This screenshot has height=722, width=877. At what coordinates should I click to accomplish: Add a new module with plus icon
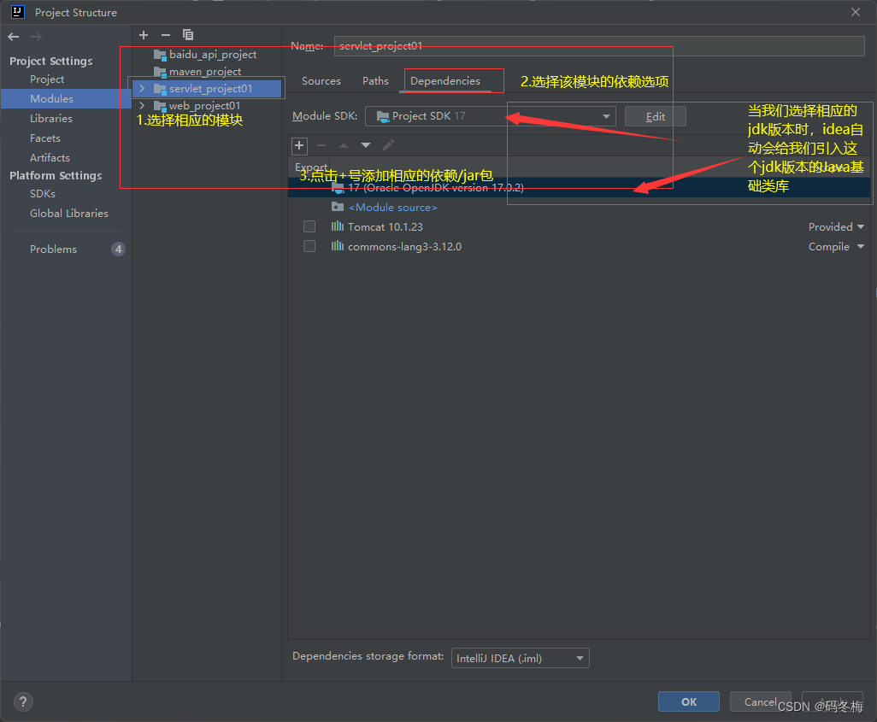click(144, 35)
